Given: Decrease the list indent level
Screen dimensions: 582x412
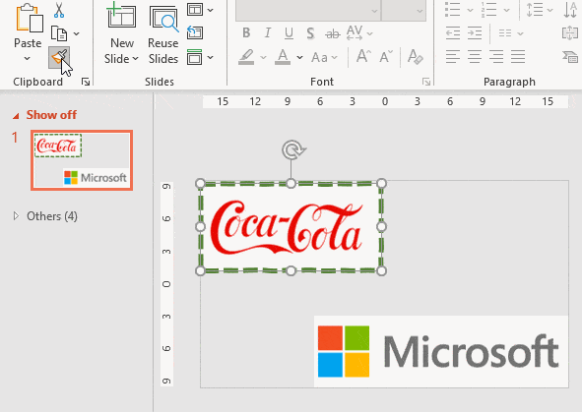Looking at the screenshot, I should (x=453, y=33).
